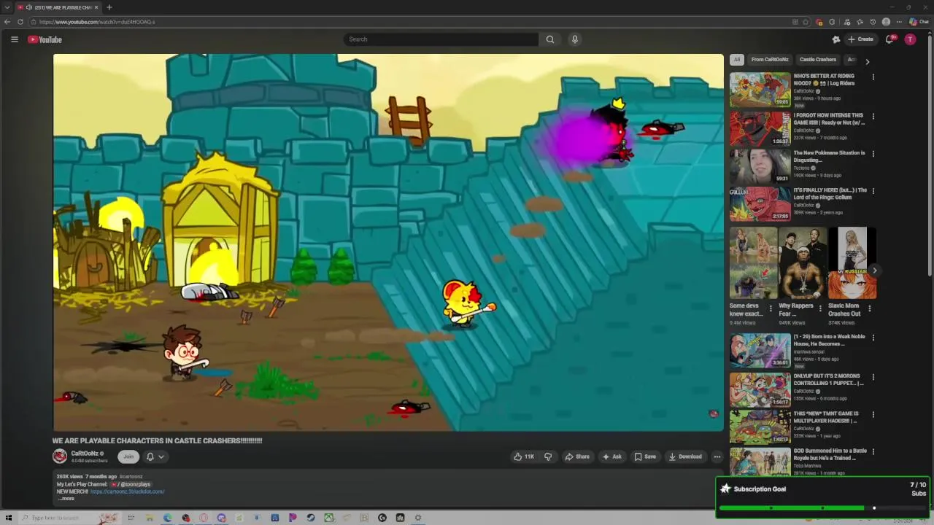934x525 pixels.
Task: Advance the Shorts shelf with next arrow
Action: pos(874,271)
